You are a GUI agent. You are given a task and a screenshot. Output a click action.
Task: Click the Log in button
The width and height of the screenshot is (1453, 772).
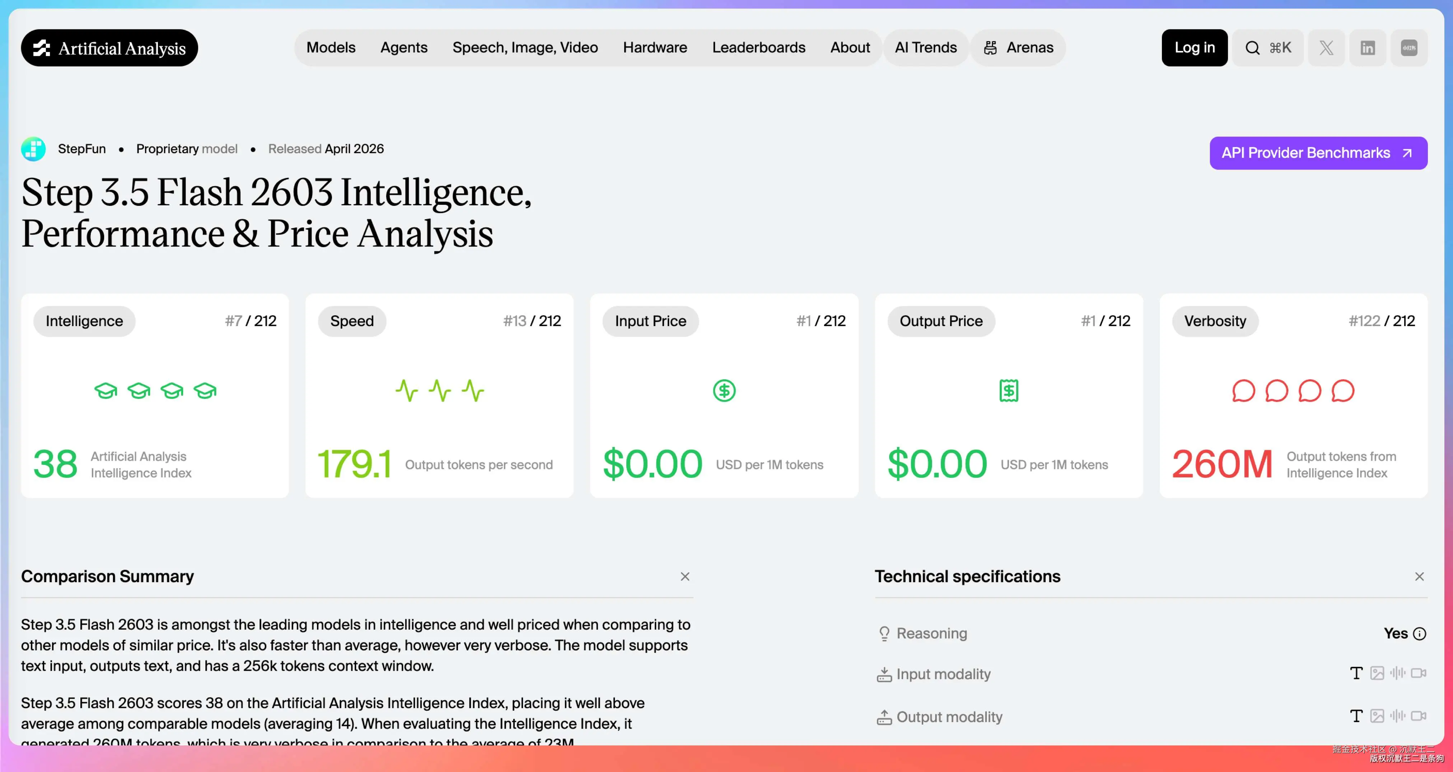pyautogui.click(x=1195, y=48)
